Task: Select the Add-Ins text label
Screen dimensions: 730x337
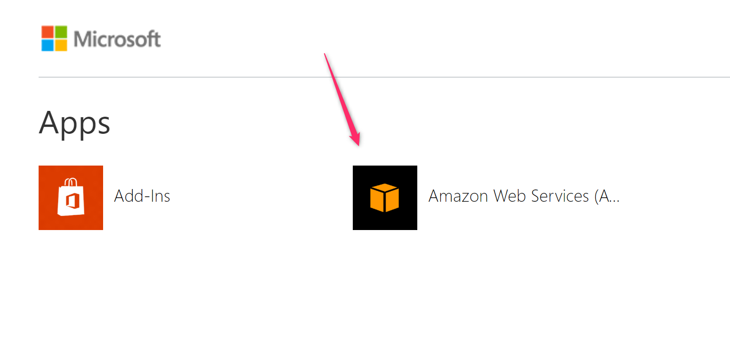Action: (x=142, y=196)
